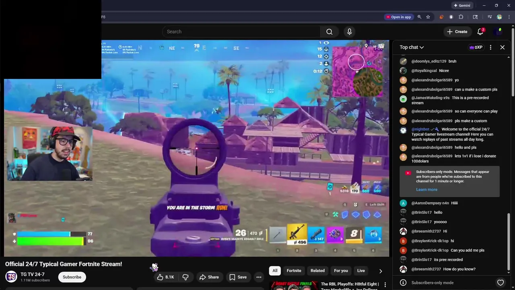Open the notifications bell

(x=480, y=32)
